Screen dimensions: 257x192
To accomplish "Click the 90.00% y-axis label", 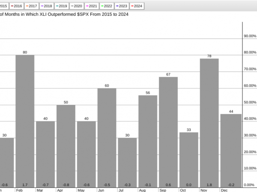I will click(250, 36).
